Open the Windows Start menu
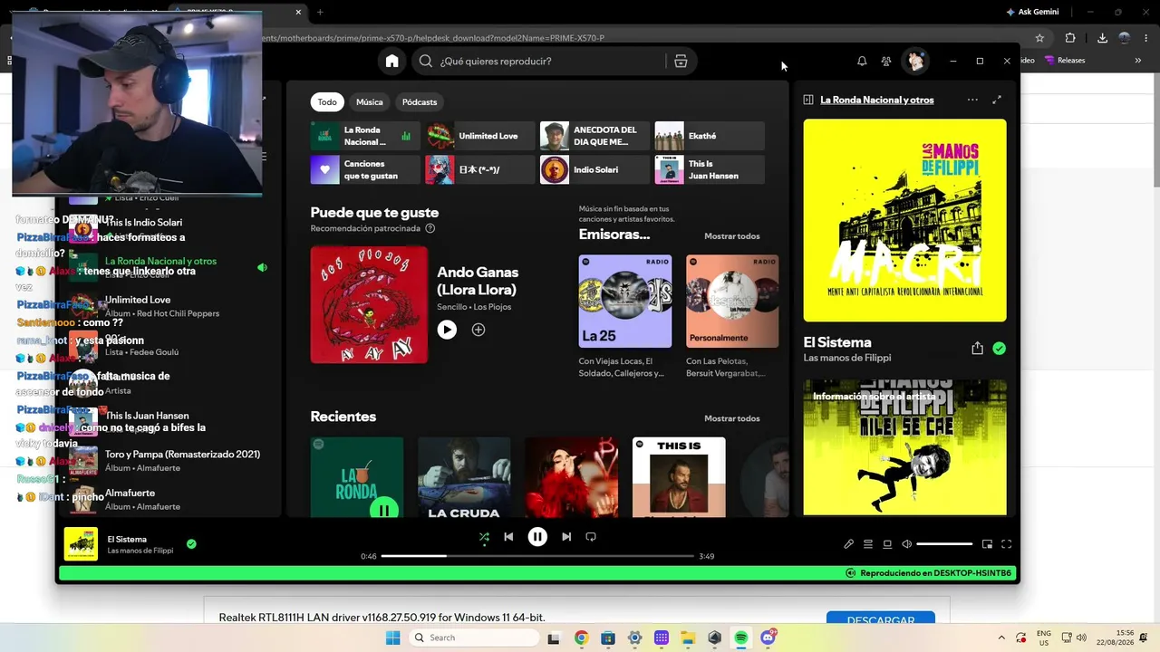 [392, 638]
